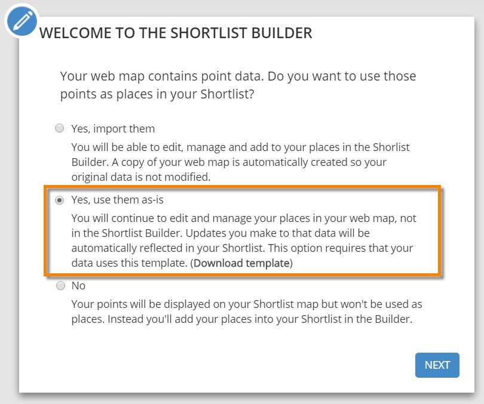Click the "Your web map contains point data" question
This screenshot has width=484, height=404.
[x=238, y=85]
